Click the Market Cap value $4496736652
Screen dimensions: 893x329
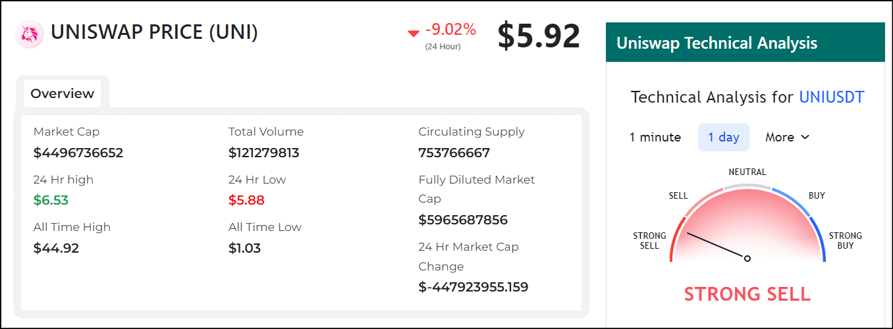[78, 153]
